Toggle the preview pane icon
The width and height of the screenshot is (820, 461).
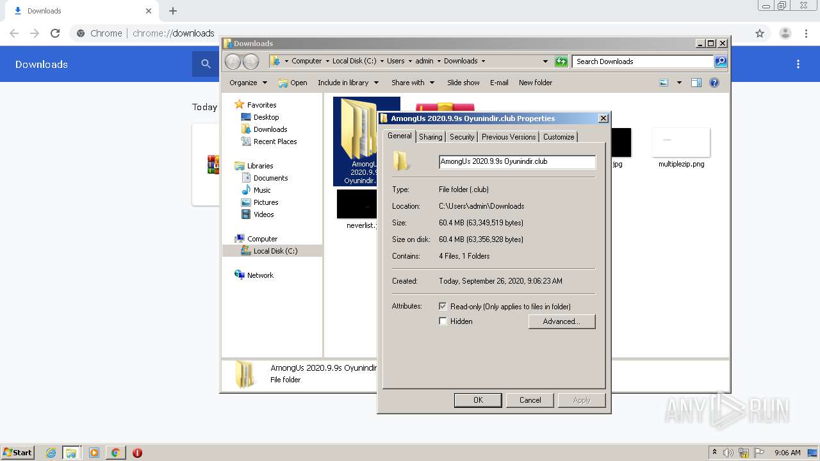(696, 83)
